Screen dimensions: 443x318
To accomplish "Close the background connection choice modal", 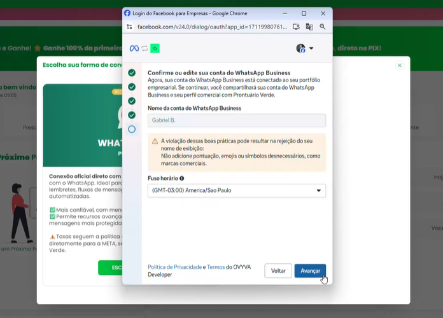I will point(400,66).
